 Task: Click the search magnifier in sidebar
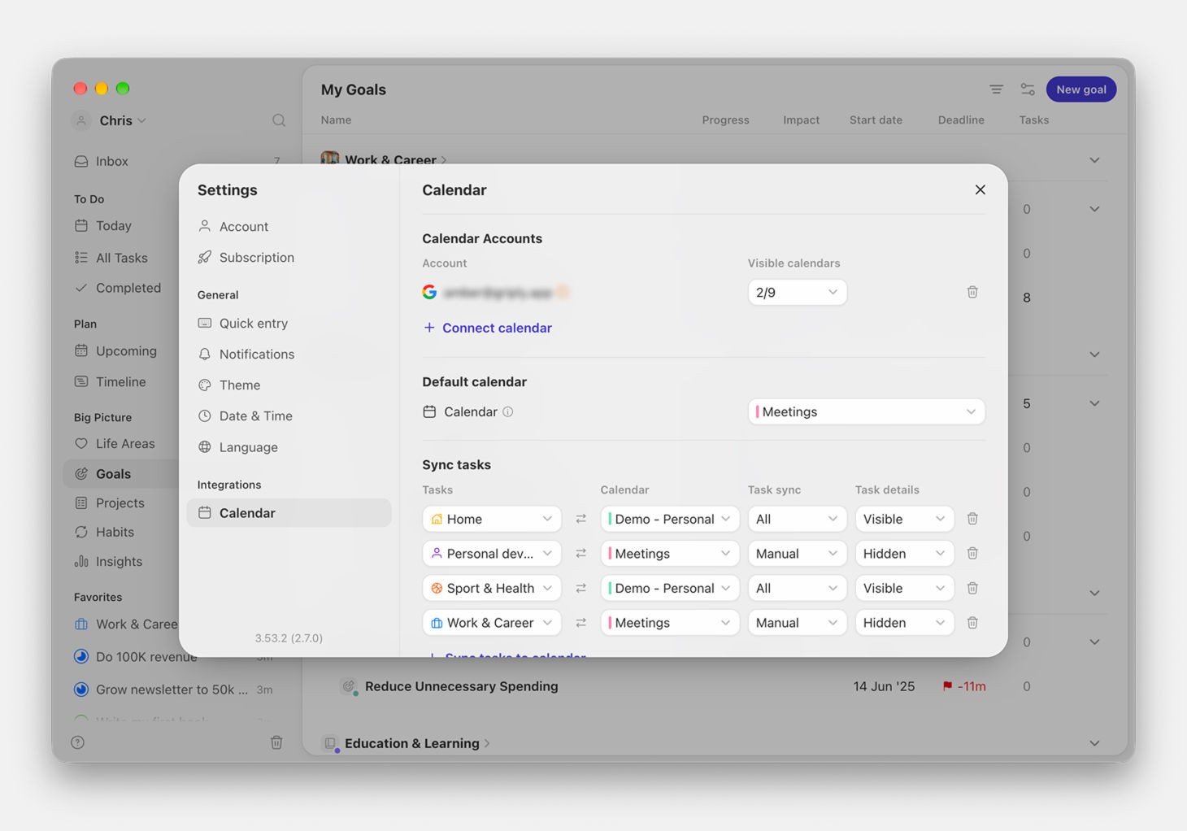279,120
